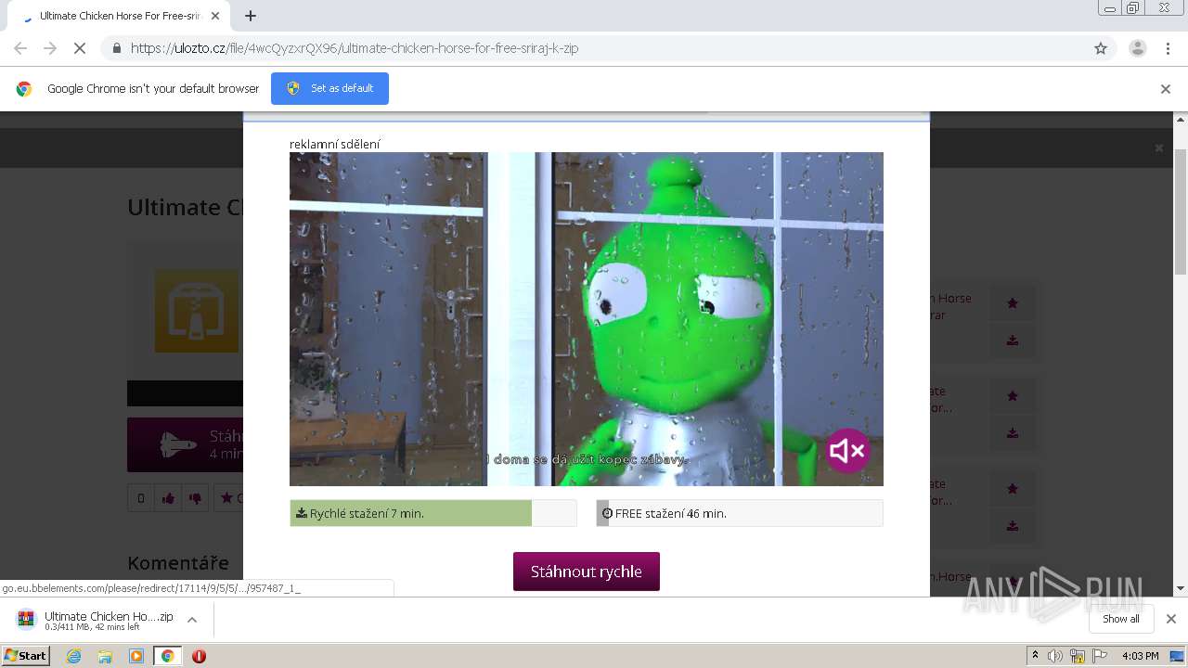Open a new browser tab
The width and height of the screenshot is (1188, 668).
(251, 16)
